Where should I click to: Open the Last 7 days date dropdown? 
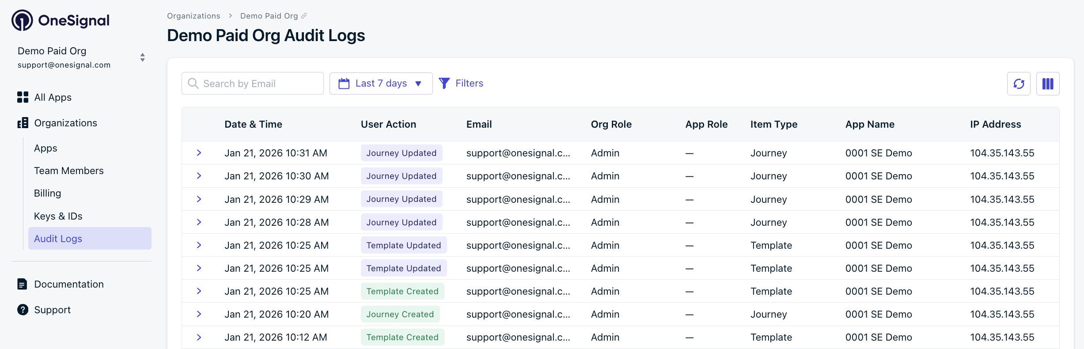381,83
